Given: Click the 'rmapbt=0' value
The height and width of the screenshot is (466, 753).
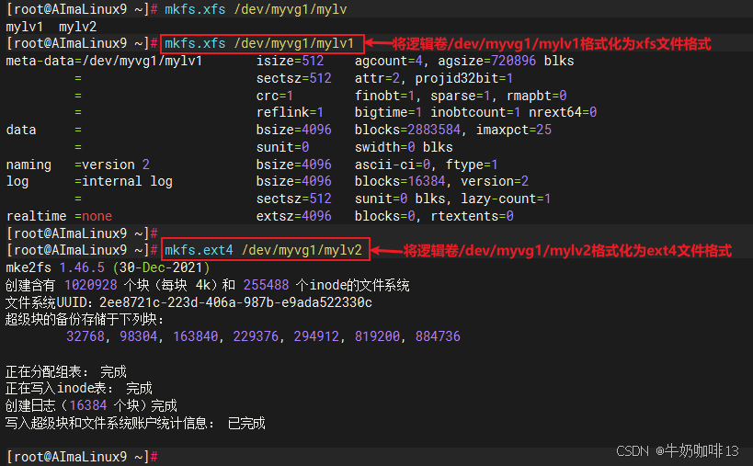Looking at the screenshot, I should pos(536,96).
